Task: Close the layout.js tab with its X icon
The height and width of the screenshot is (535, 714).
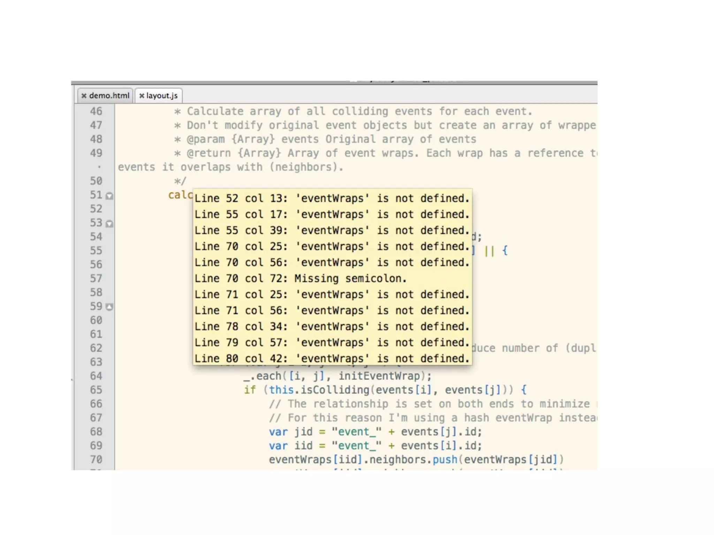Action: pos(142,96)
